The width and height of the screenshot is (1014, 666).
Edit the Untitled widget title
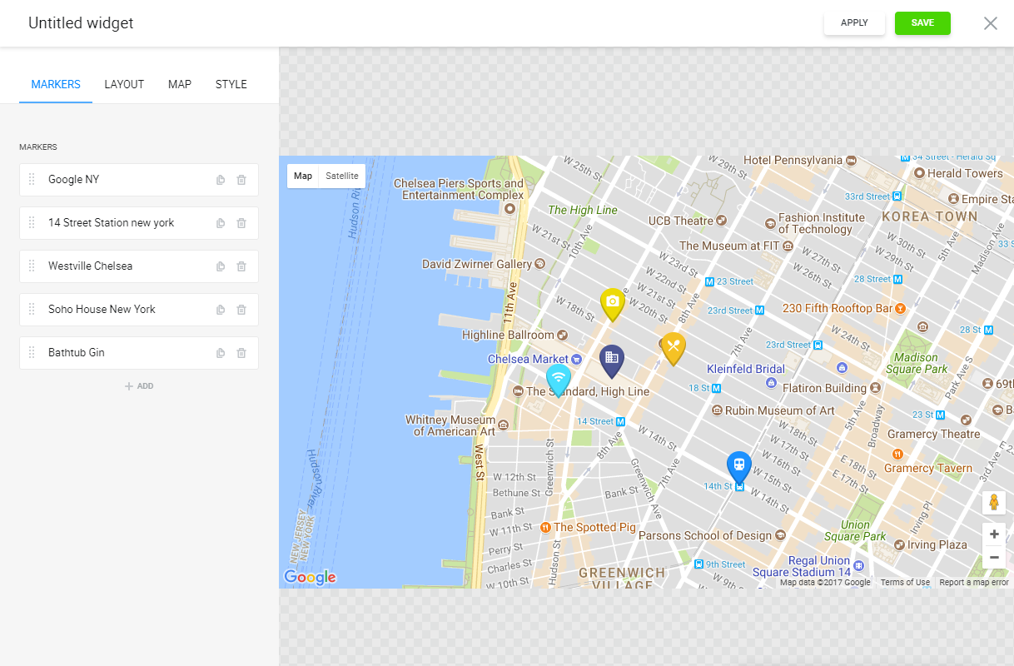click(x=81, y=23)
